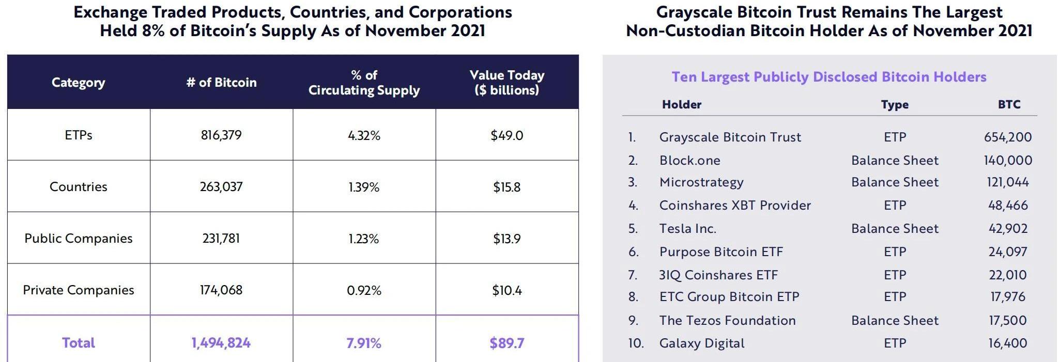This screenshot has height=362, width=1060.
Task: Click the '# of Bitcoin' column header
Action: point(221,83)
